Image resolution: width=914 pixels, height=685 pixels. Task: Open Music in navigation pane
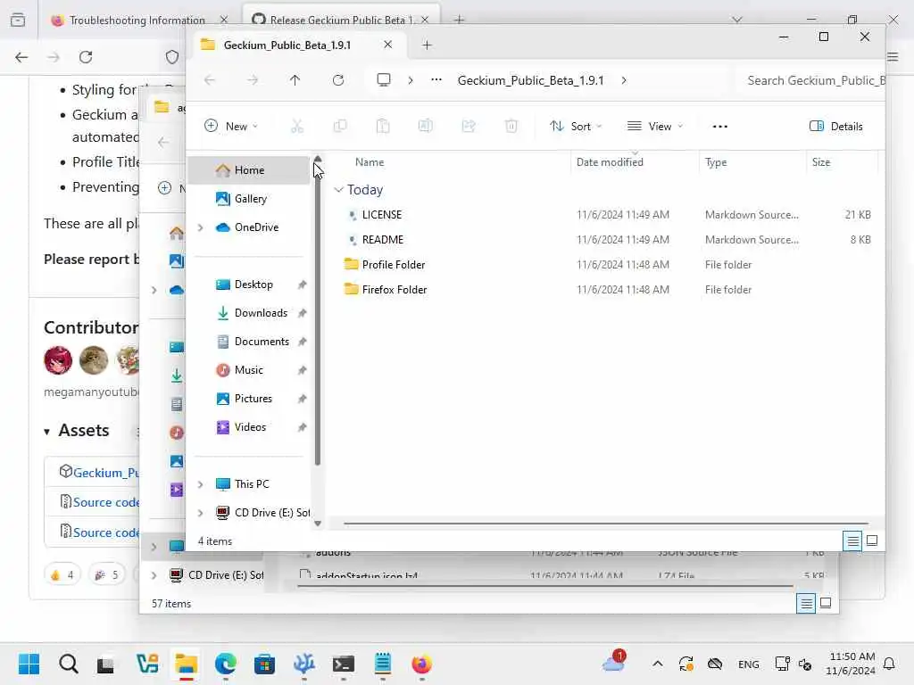click(250, 370)
